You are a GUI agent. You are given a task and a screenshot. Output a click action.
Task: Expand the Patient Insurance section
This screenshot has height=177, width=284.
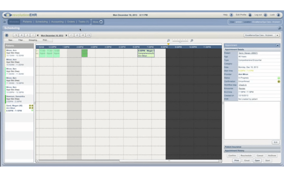pos(252,147)
